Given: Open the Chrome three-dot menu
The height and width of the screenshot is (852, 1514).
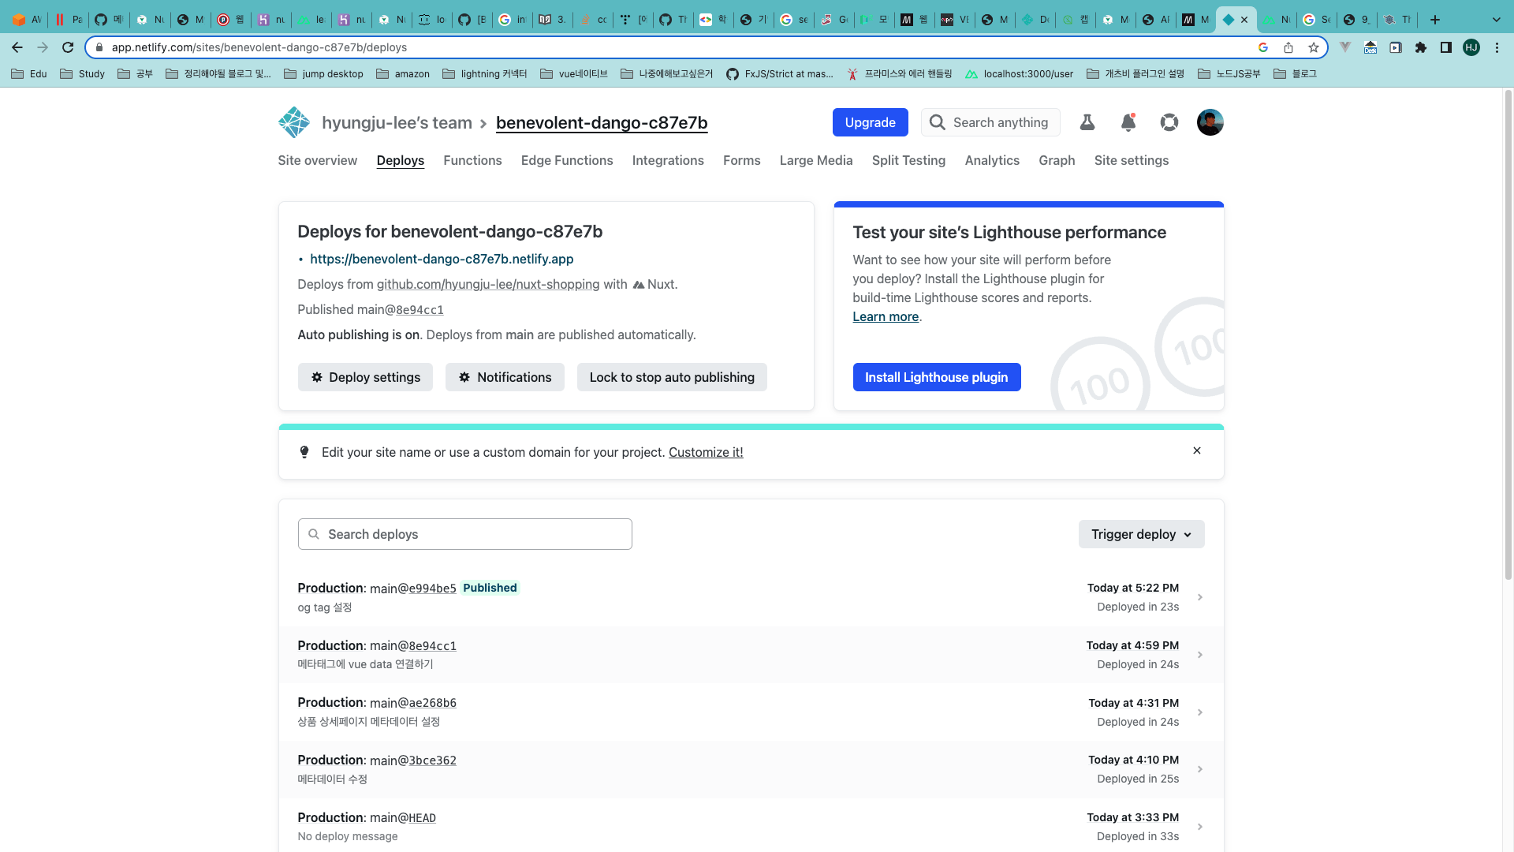Looking at the screenshot, I should 1497,47.
